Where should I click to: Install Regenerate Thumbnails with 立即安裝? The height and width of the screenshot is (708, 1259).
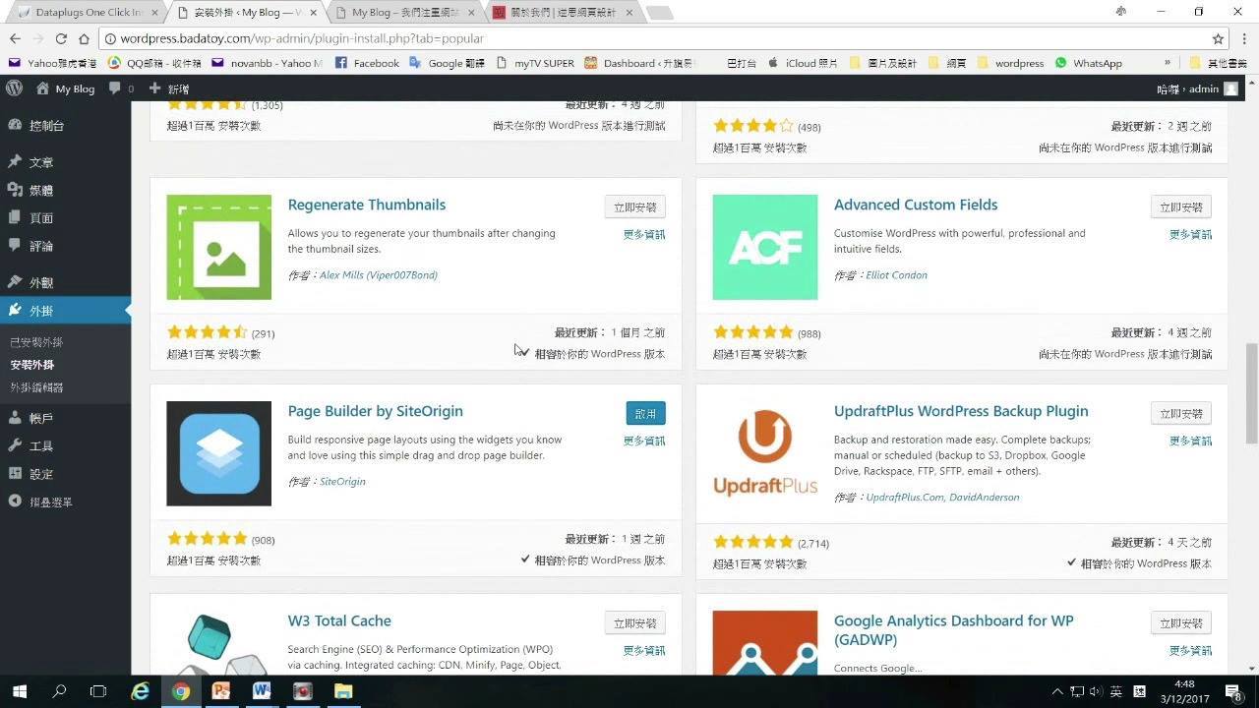635,207
